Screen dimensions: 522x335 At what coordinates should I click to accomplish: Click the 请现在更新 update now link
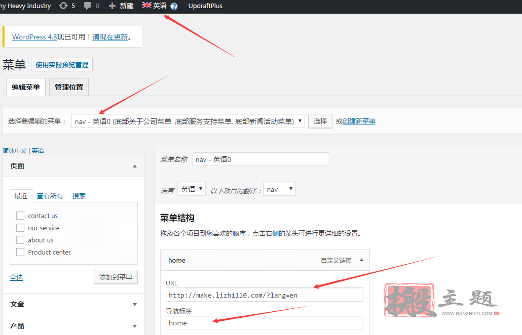pyautogui.click(x=110, y=37)
